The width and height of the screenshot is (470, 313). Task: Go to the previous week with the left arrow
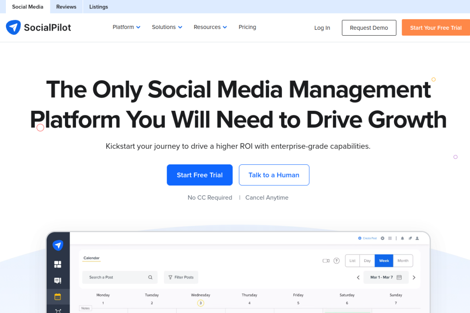(x=358, y=277)
